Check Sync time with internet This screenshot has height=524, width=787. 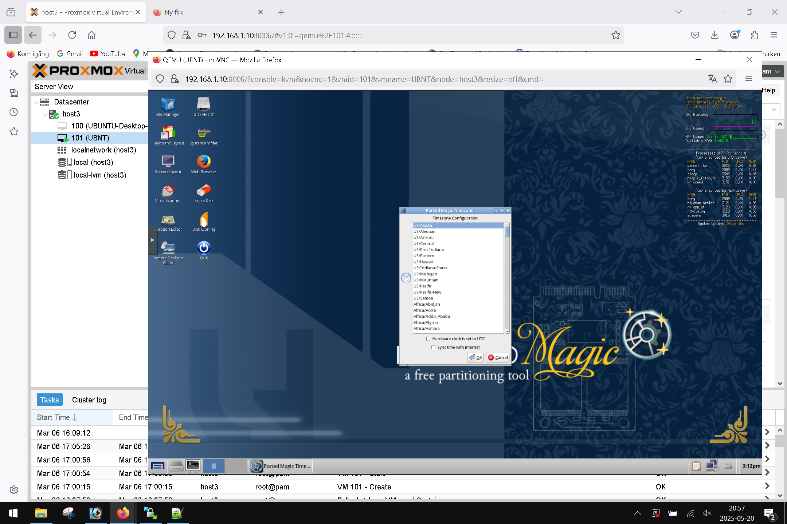434,348
